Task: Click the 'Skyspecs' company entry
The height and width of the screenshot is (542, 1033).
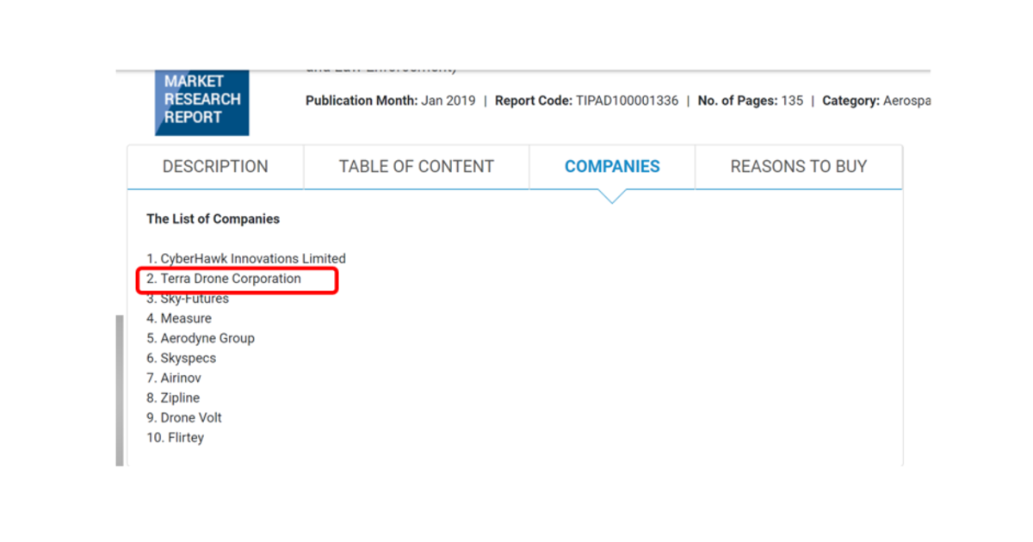Action: point(181,358)
